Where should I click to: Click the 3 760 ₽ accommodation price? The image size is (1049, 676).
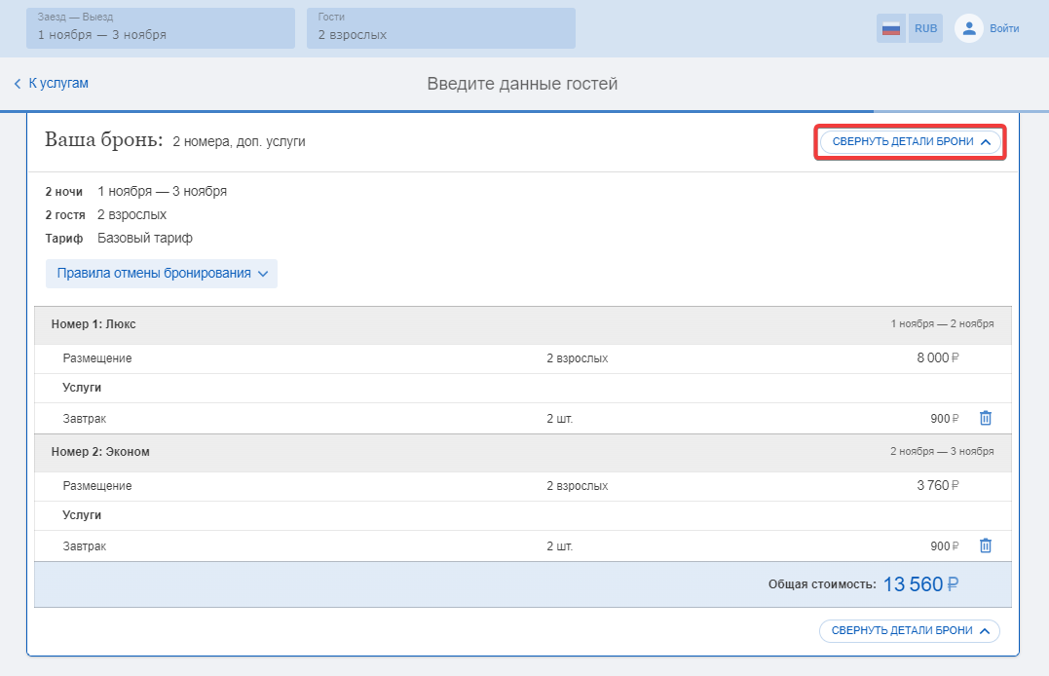(x=937, y=485)
